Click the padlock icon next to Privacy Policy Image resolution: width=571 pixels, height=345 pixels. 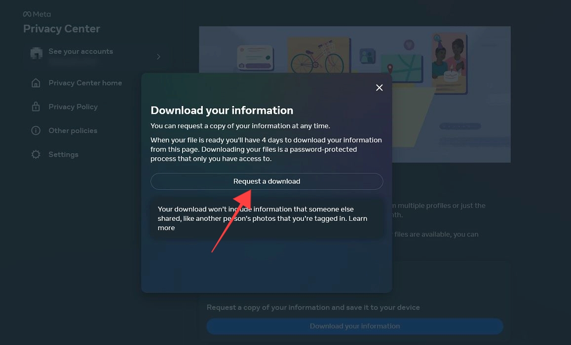[36, 106]
